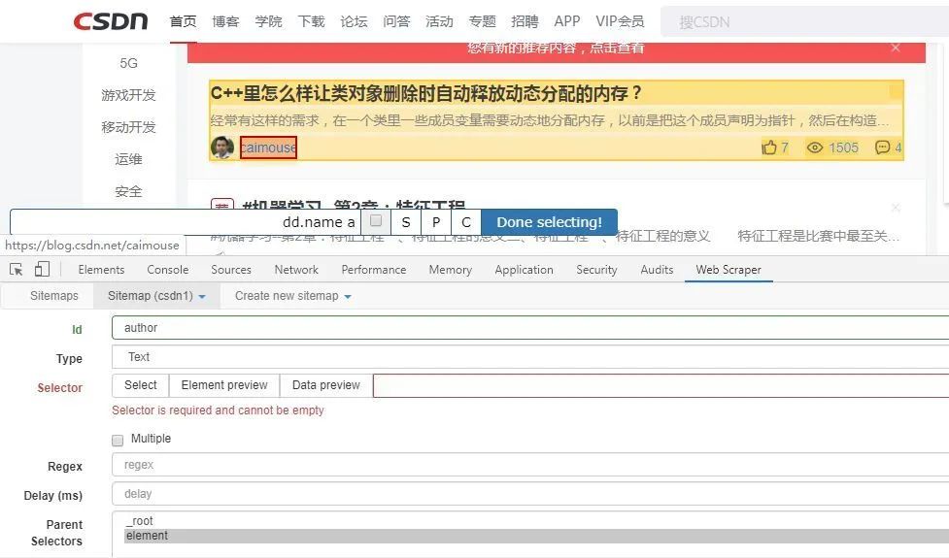Click the Element preview button

(224, 385)
